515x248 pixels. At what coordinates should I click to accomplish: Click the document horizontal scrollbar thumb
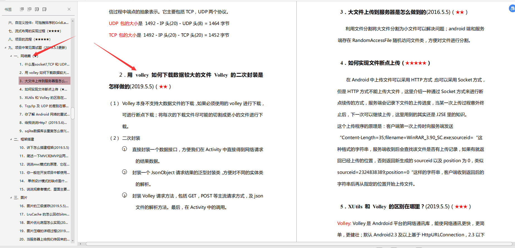point(299,244)
